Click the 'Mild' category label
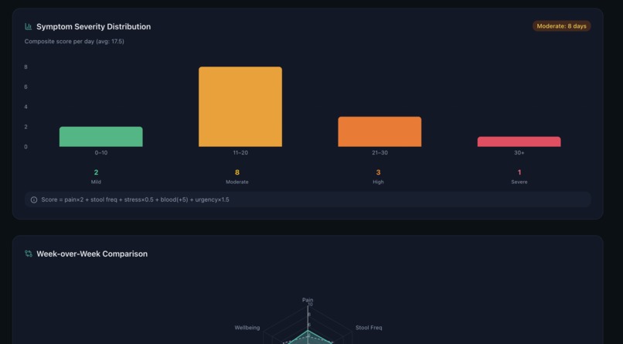 pos(96,182)
